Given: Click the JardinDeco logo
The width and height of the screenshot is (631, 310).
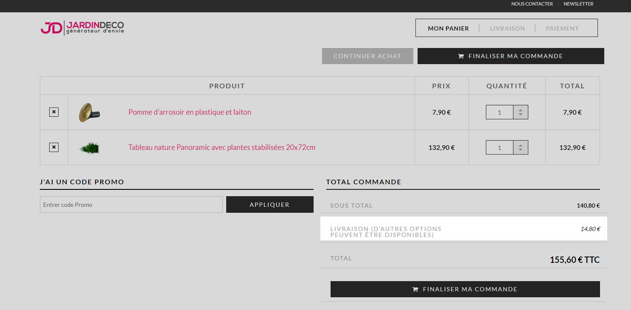Looking at the screenshot, I should pos(82,28).
